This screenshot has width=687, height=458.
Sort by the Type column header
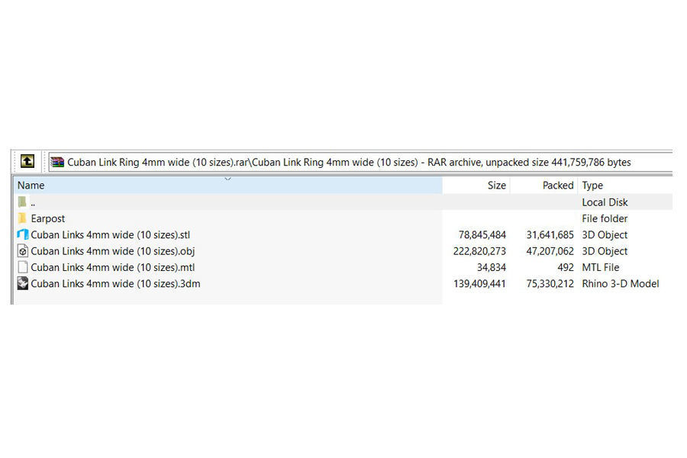[x=592, y=185]
